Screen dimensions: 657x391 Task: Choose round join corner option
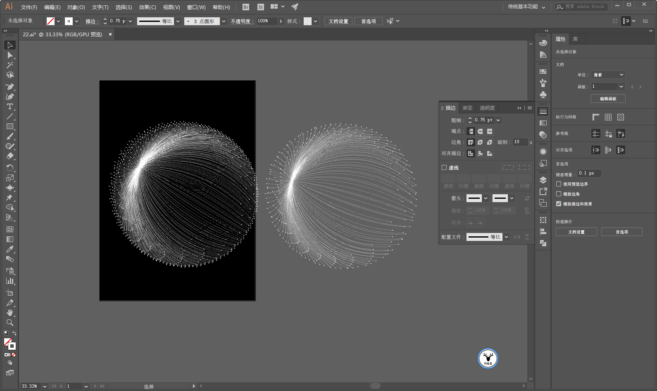[480, 142]
